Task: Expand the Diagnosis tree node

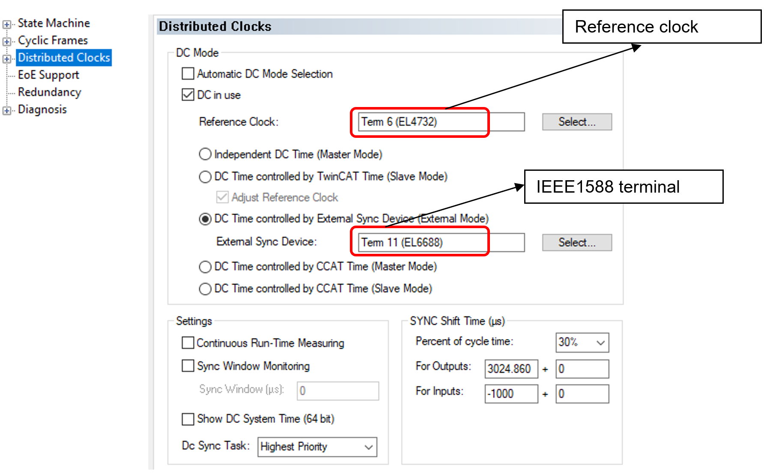Action: click(x=6, y=110)
